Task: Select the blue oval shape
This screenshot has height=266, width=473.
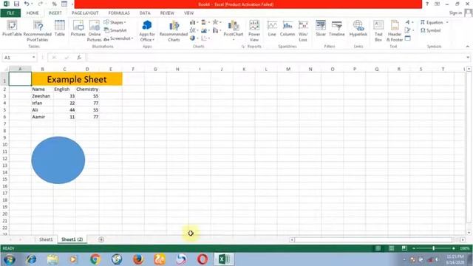Action: point(58,160)
